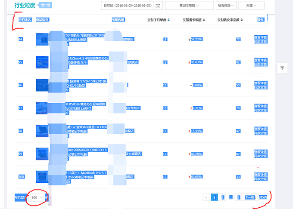Viewport: 293px width, 209px height.
Task: Open 同款货源 for rank 94 row
Action: (x=261, y=41)
